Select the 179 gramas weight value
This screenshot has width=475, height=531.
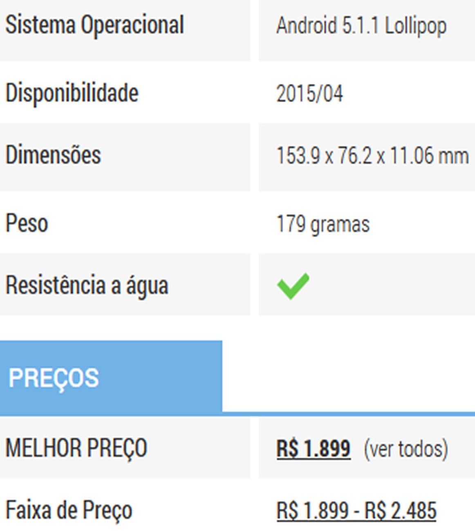tap(323, 224)
